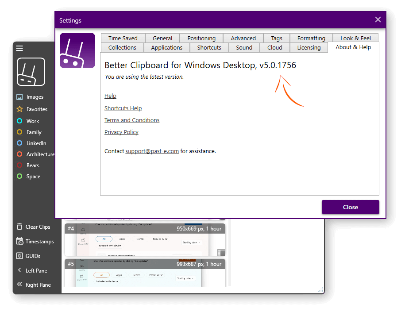Open the Look & Feel tab
This screenshot has width=405, height=319.
356,38
